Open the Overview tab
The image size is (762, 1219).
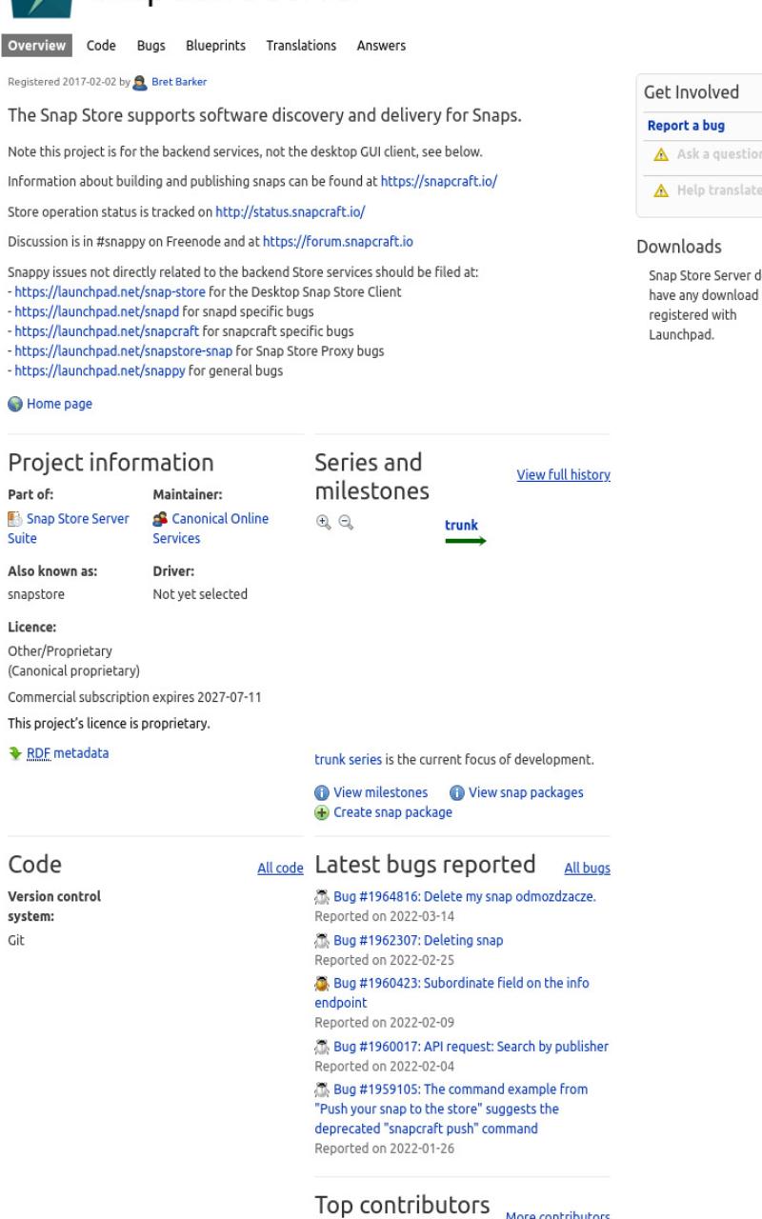pyautogui.click(x=38, y=45)
